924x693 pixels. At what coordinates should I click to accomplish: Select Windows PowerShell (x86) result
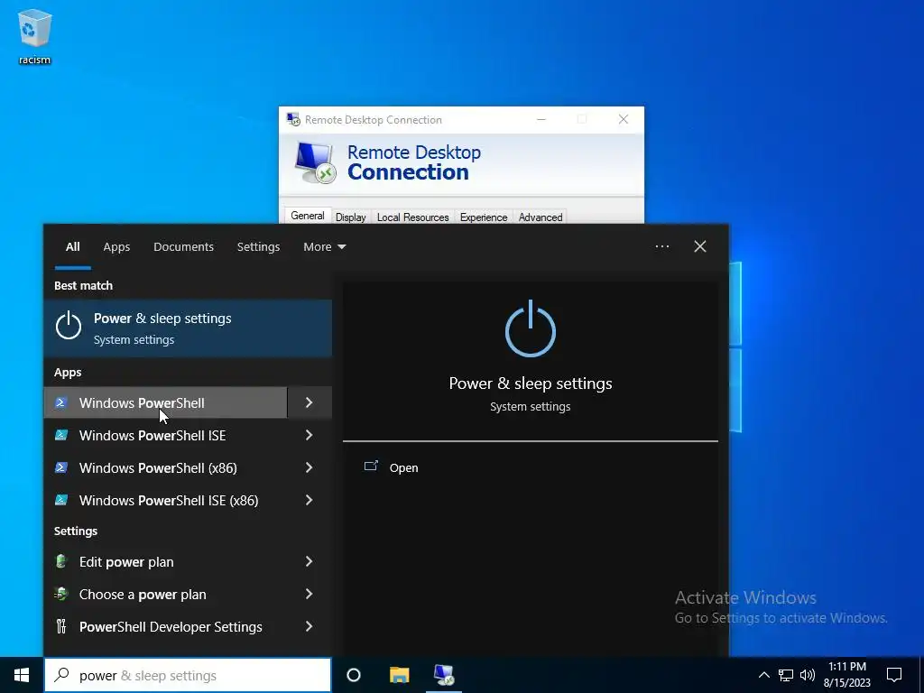(166, 468)
